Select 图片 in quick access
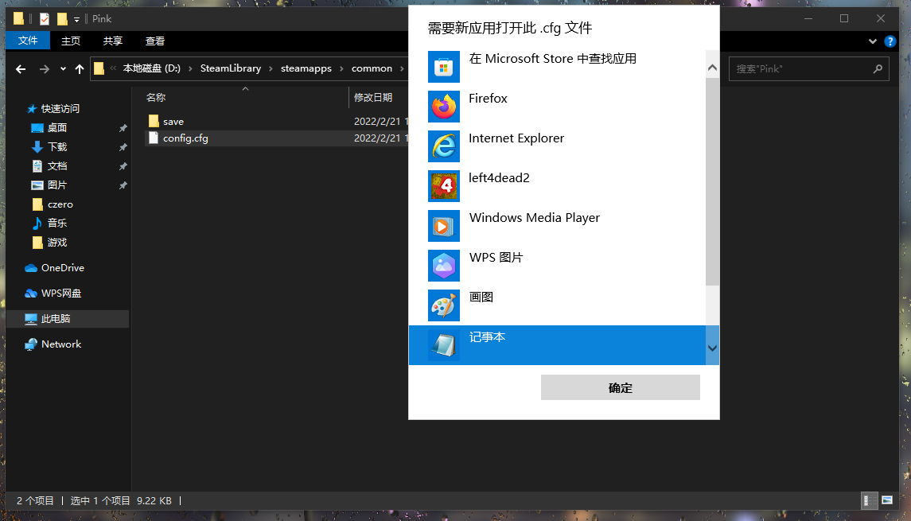 pos(57,185)
